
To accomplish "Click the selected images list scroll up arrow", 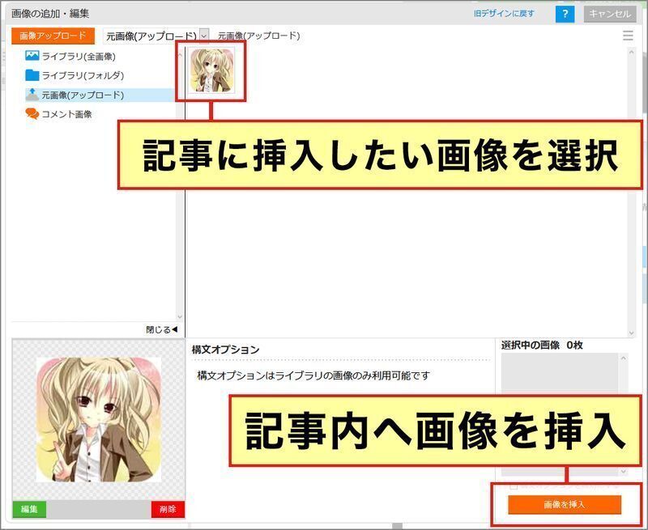I will pos(623,358).
